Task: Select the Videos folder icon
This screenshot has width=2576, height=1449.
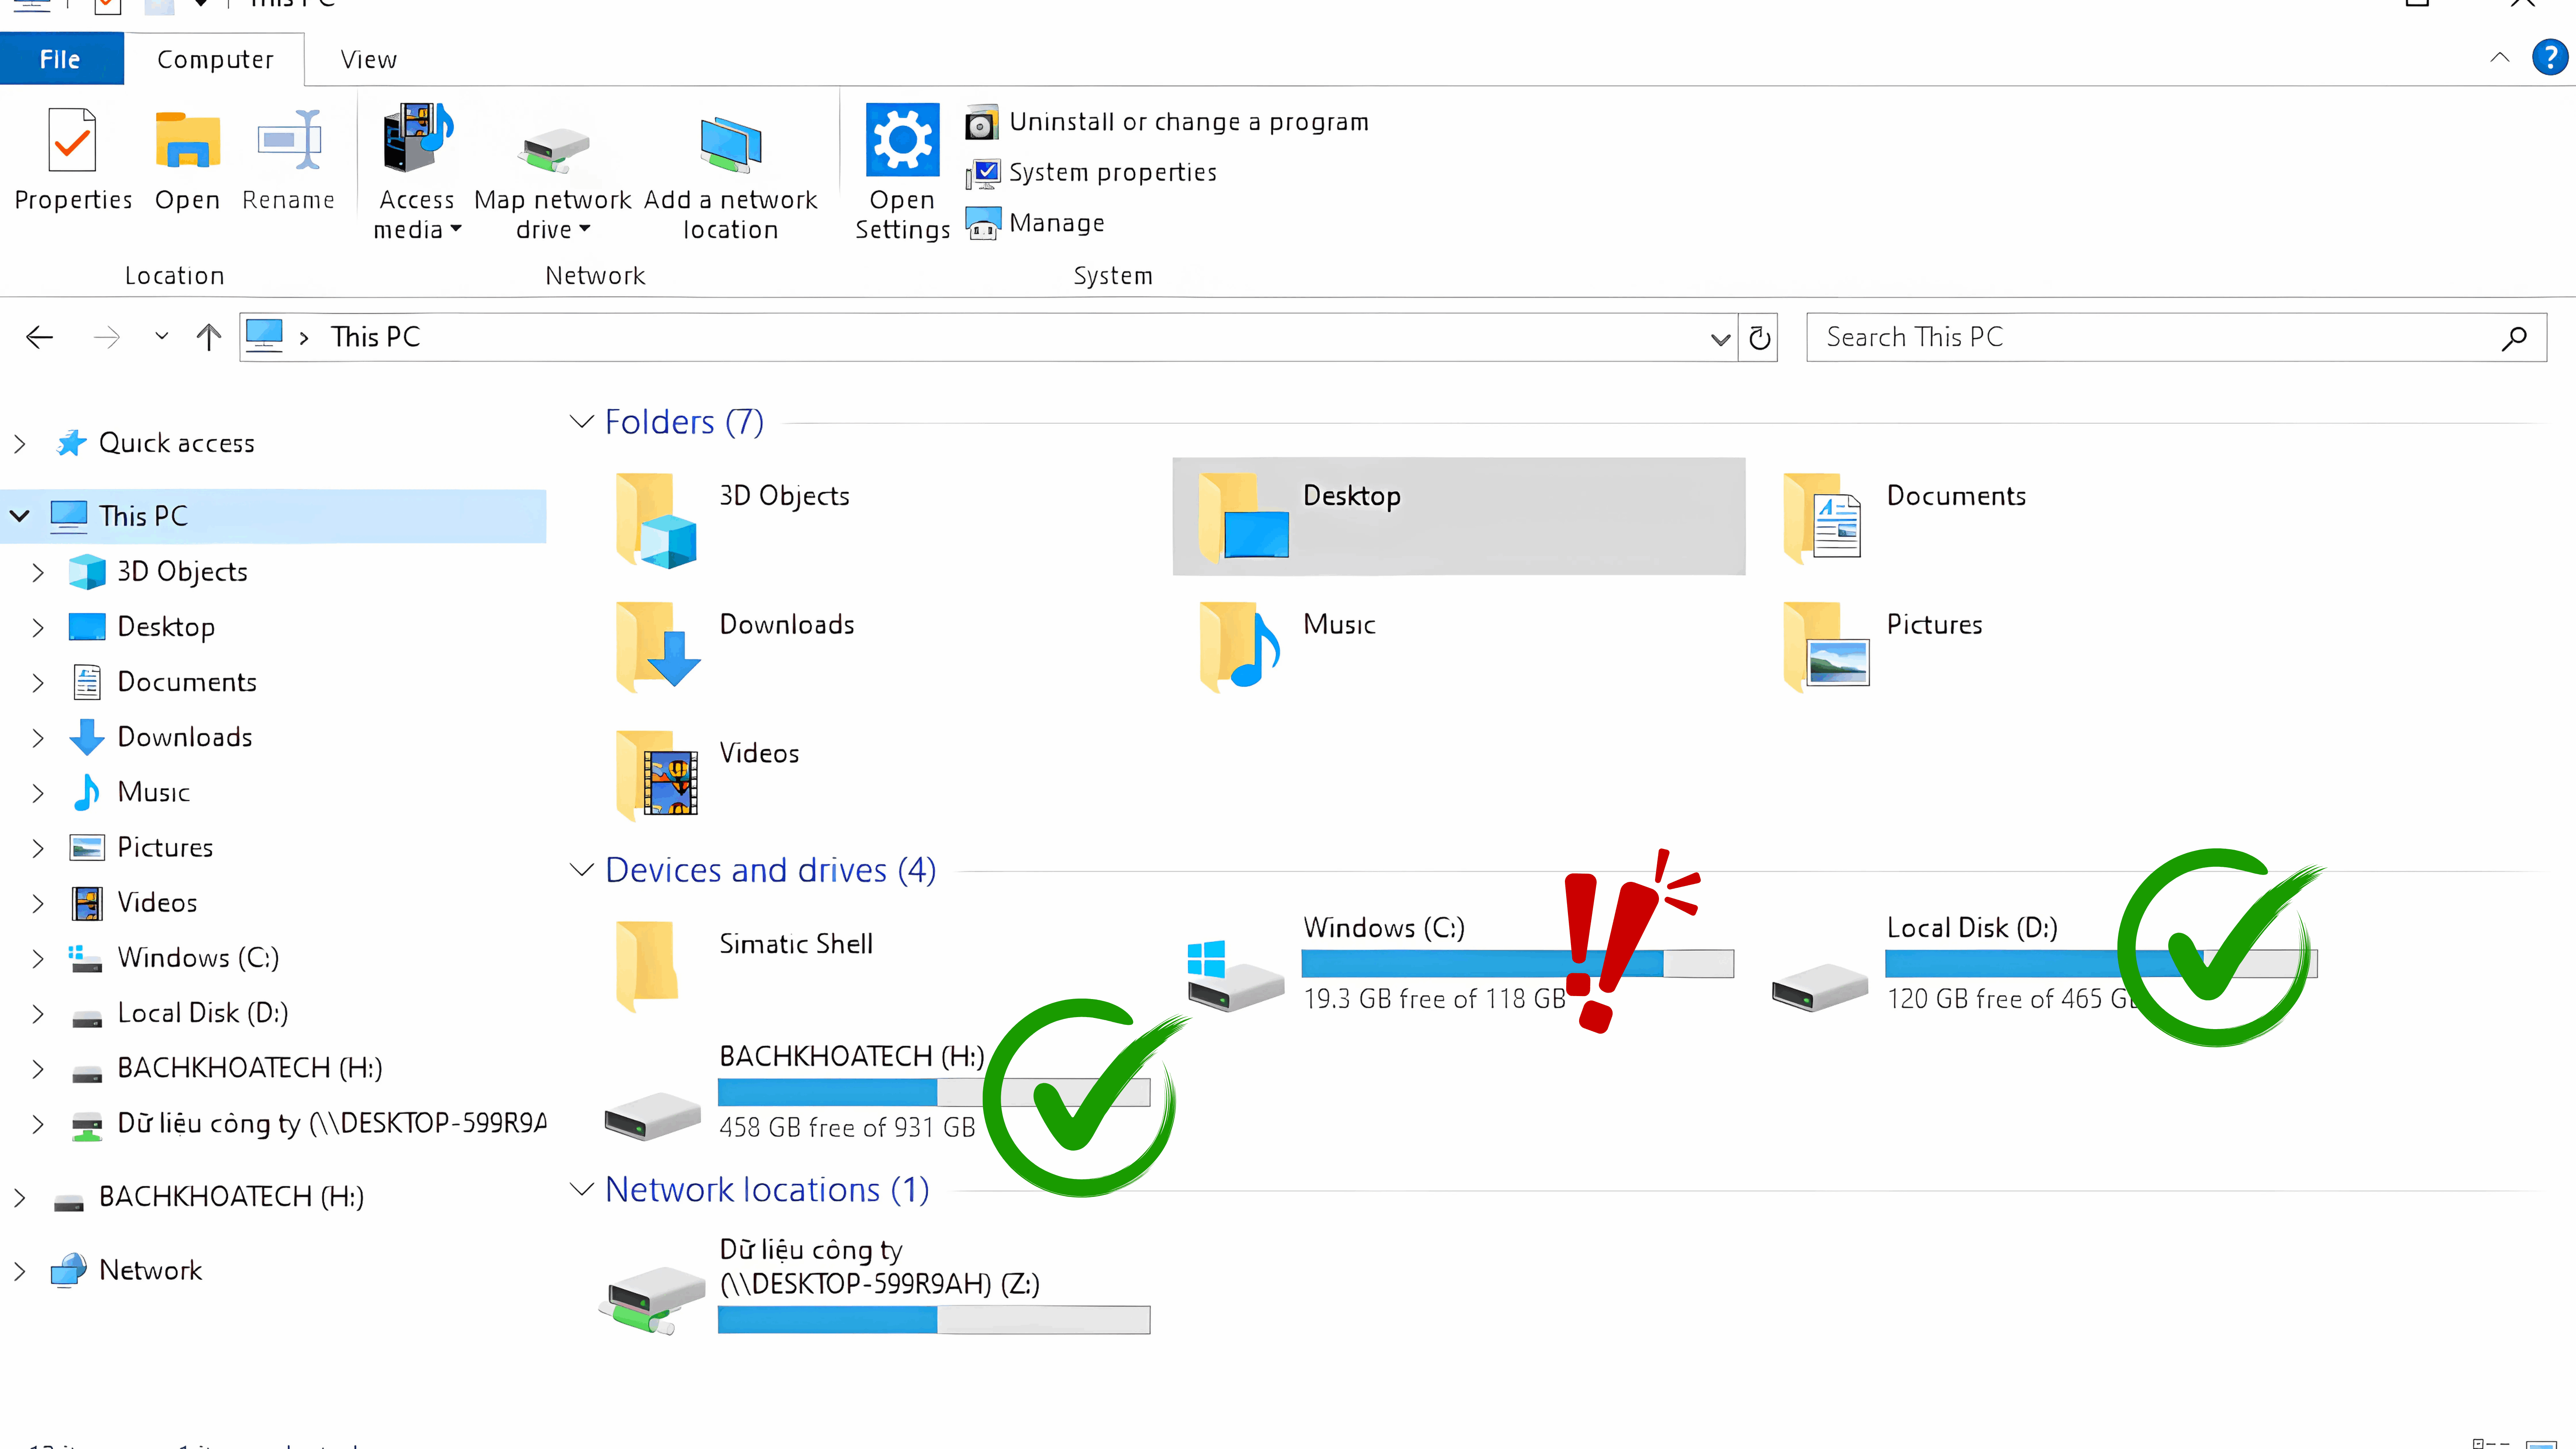Action: 656,775
